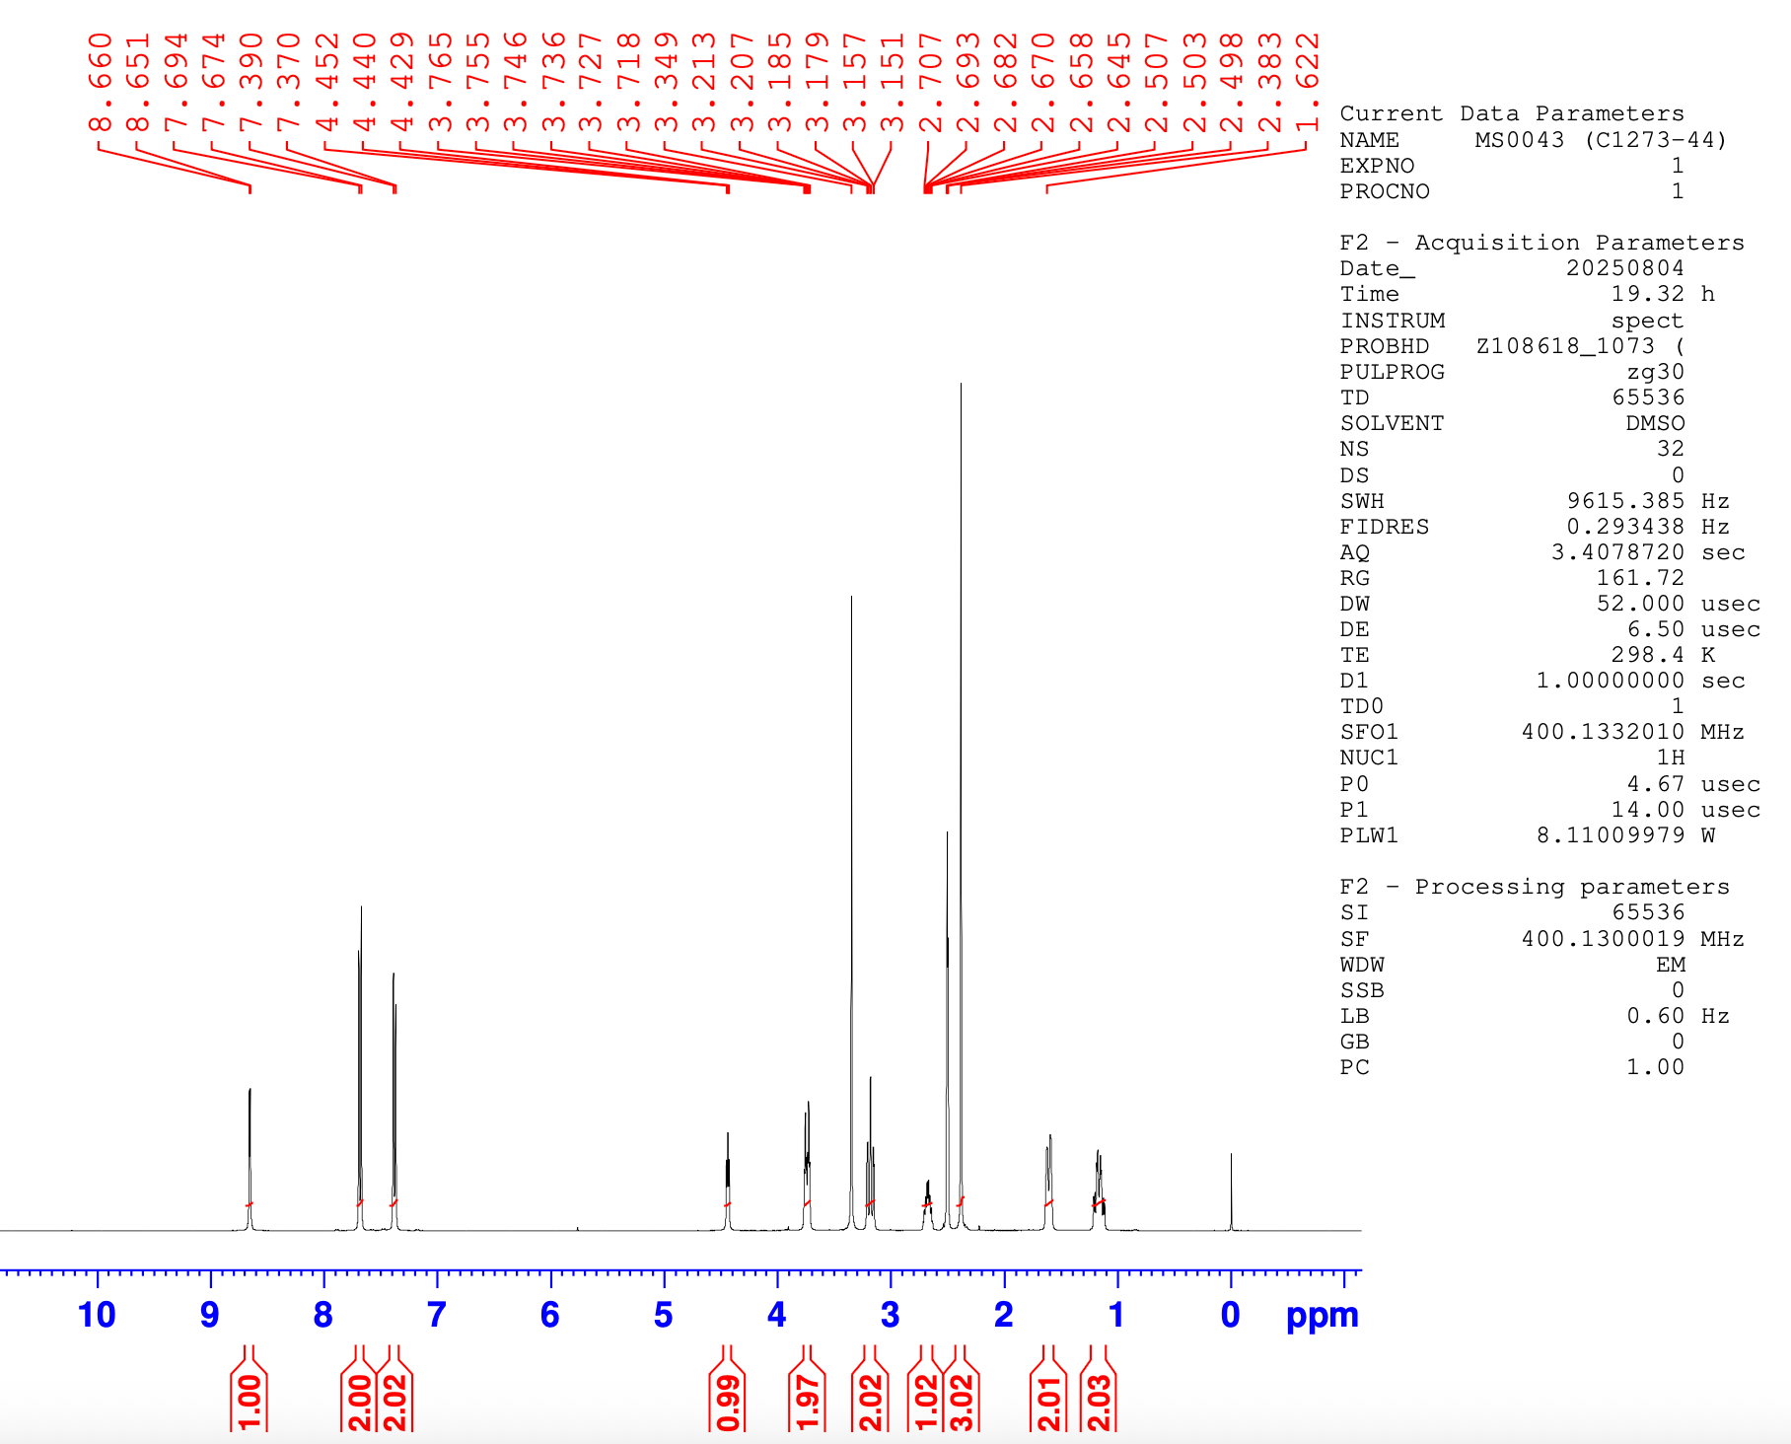Click the SOLVENT value DMSO
This screenshot has height=1444, width=1791.
pos(1655,423)
